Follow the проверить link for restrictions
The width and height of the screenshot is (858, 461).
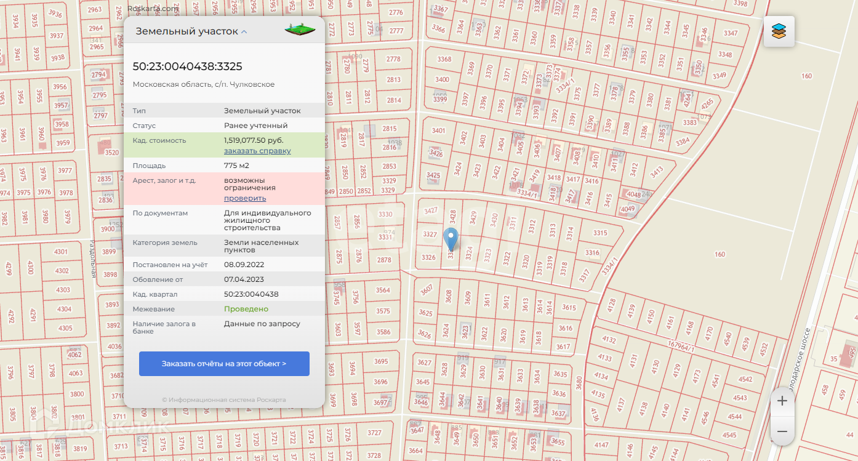click(245, 198)
